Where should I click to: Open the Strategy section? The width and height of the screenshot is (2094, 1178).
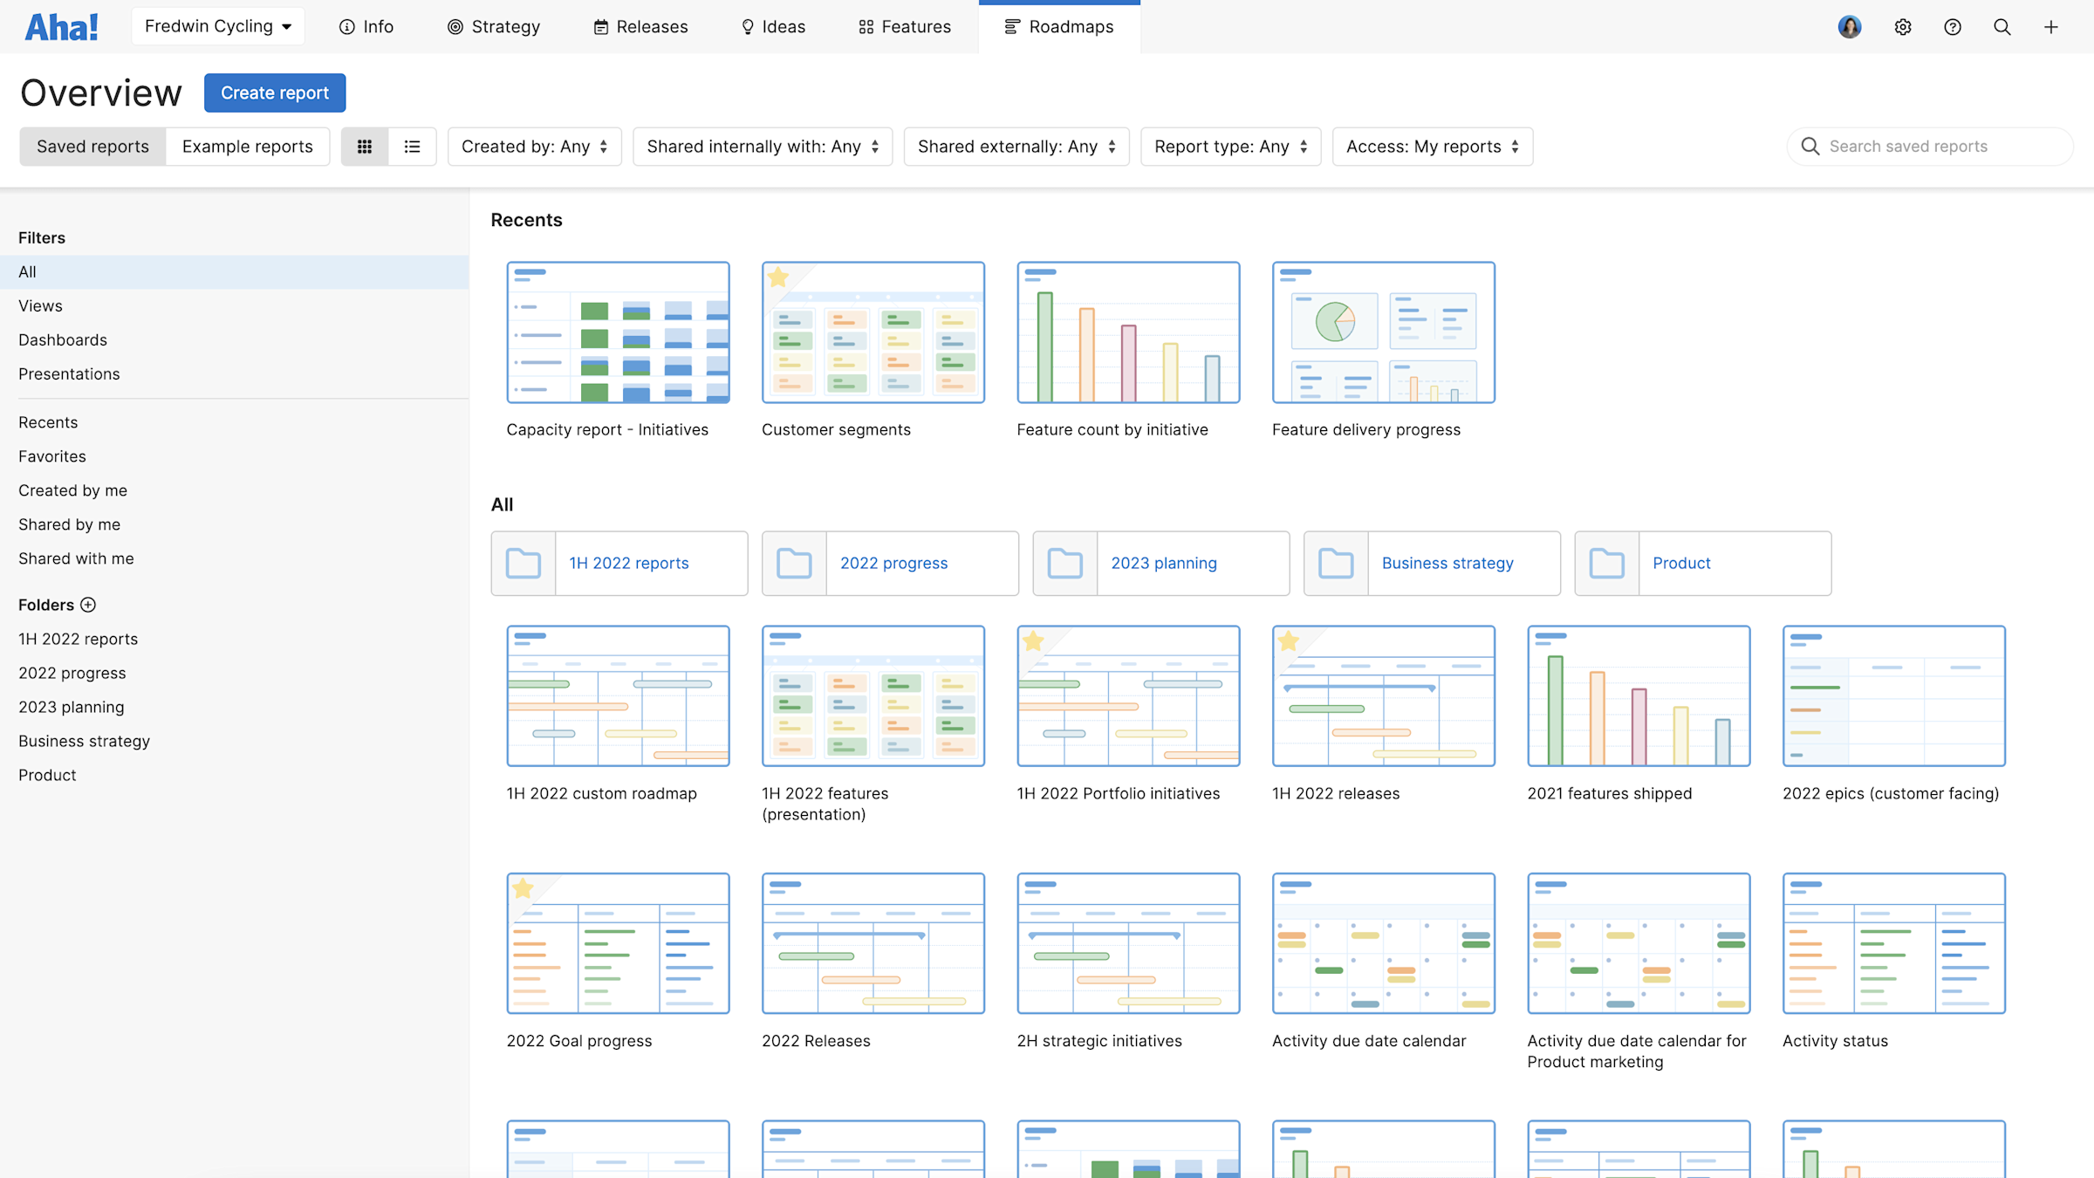494,26
